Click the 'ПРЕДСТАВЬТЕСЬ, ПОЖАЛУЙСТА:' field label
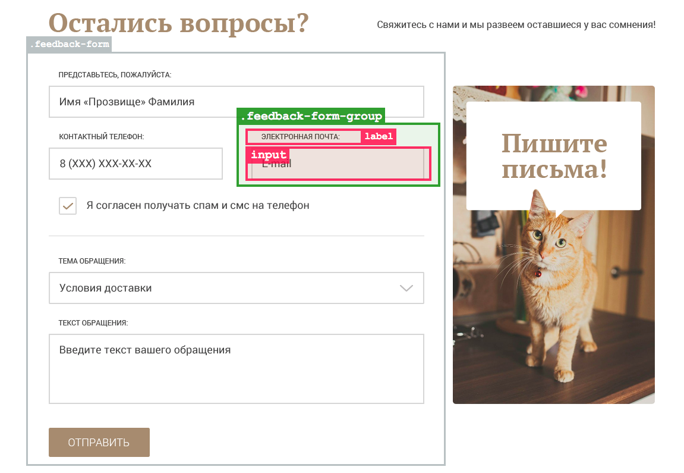Image resolution: width=684 pixels, height=473 pixels. coord(115,75)
